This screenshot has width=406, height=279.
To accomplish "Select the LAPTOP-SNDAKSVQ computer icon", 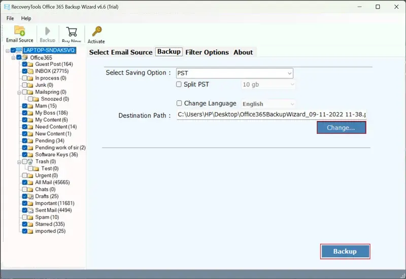I will point(19,50).
